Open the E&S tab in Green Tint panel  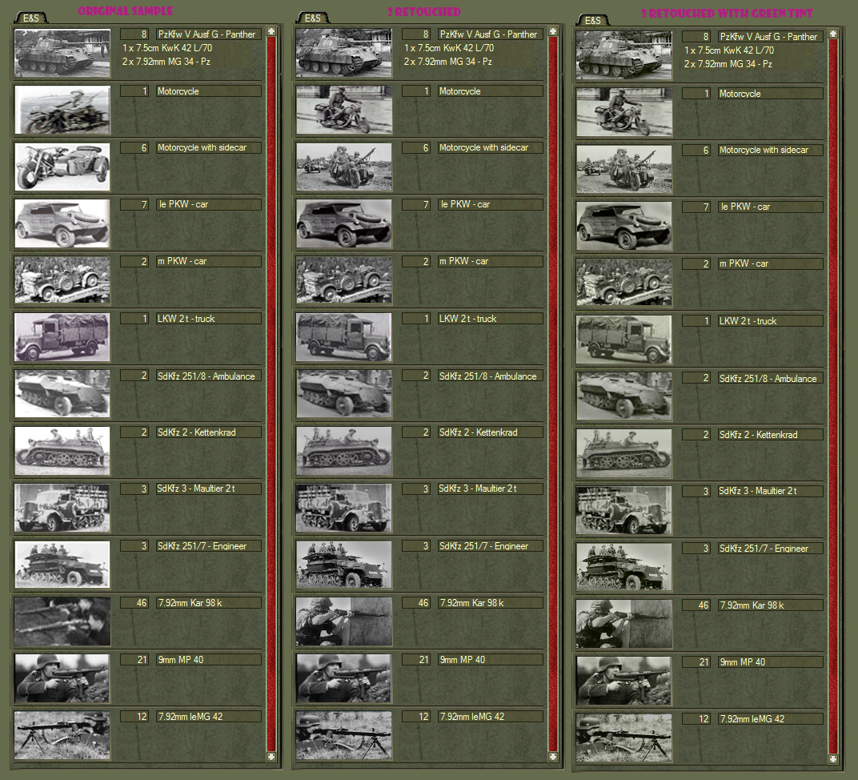coord(592,20)
